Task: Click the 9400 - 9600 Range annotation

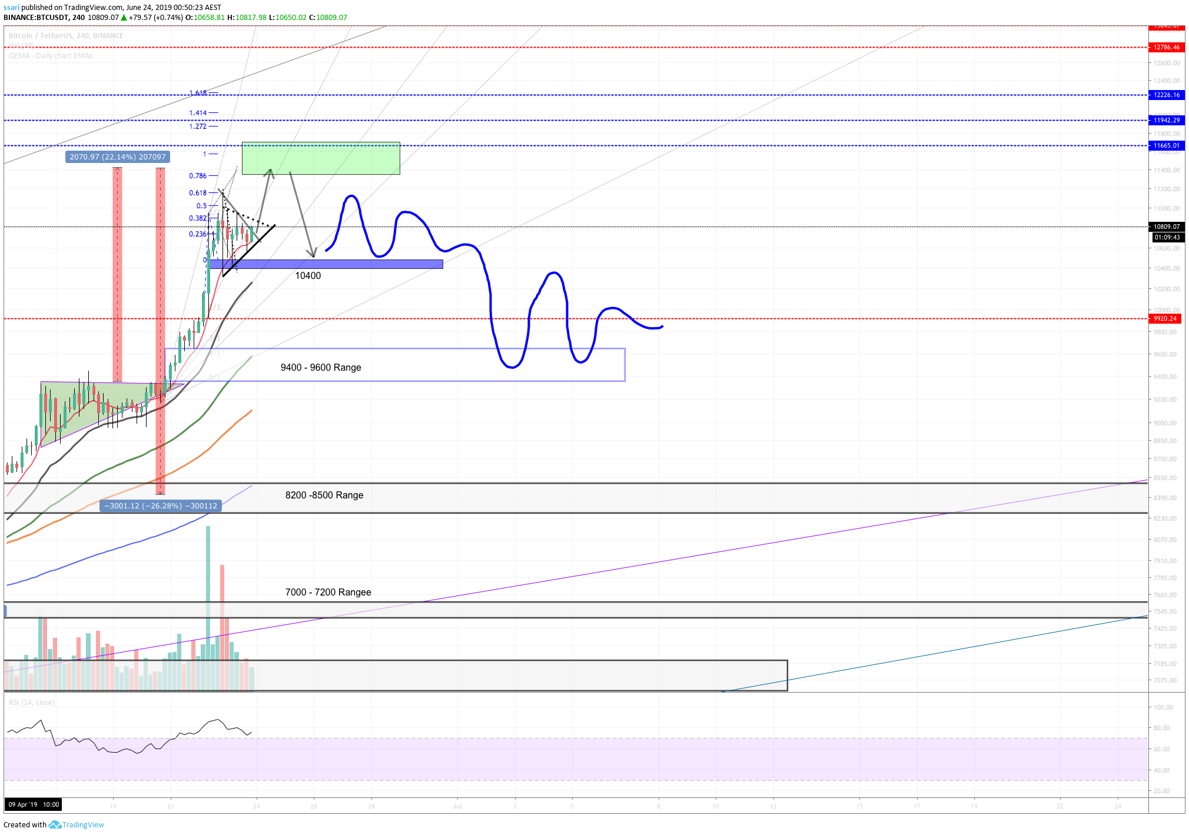Action: 321,367
